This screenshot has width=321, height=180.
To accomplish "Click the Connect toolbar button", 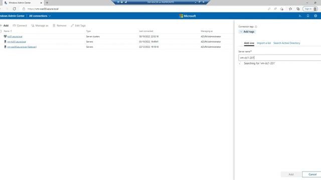I will click(20, 25).
